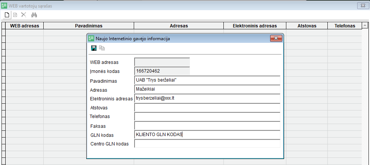Image resolution: width=370 pixels, height=165 pixels.
Task: Close the Naujo Internetinio gavėjo informacija dialog
Action: (x=276, y=38)
